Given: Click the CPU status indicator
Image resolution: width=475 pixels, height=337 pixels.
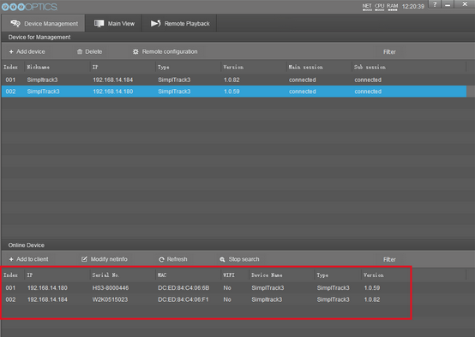Looking at the screenshot, I should 379,7.
